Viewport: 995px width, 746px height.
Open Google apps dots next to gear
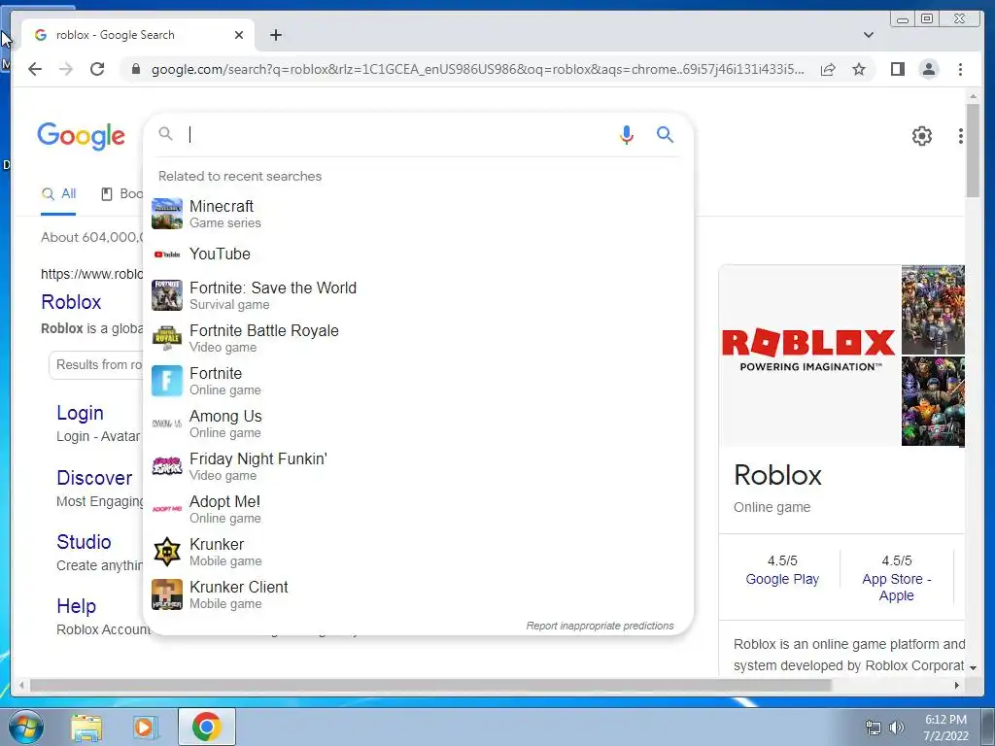point(960,136)
